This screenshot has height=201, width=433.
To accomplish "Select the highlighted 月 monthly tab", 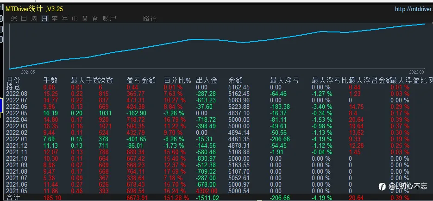I will pyautogui.click(x=44, y=19).
